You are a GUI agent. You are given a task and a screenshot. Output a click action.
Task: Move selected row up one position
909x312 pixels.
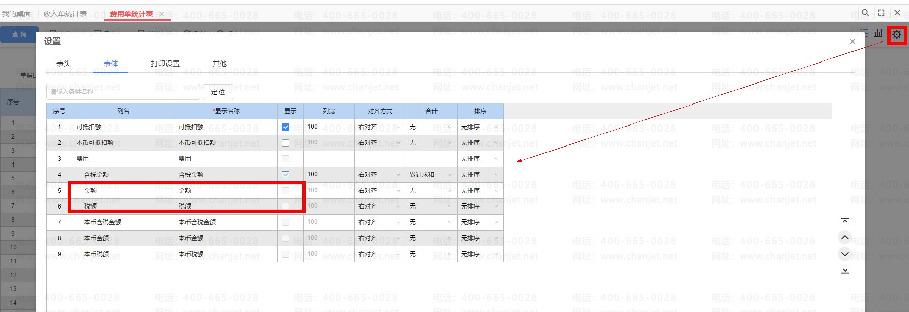(845, 237)
